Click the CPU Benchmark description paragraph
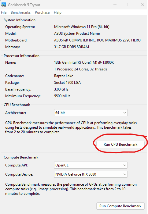Screen dimensions: 148x214 coord(71,127)
